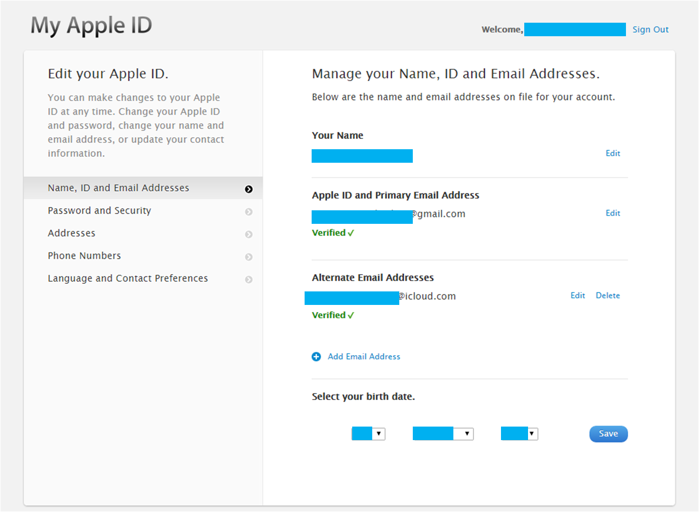Click Verified status under the icloud.com address
Image resolution: width=699 pixels, height=512 pixels.
(x=333, y=315)
